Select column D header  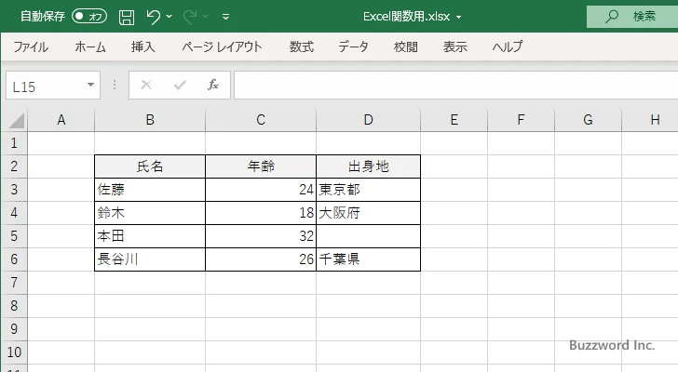tap(369, 120)
